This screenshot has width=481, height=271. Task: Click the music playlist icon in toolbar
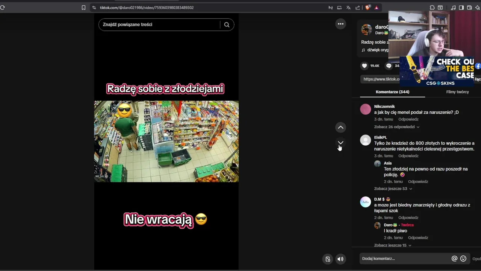point(453,8)
